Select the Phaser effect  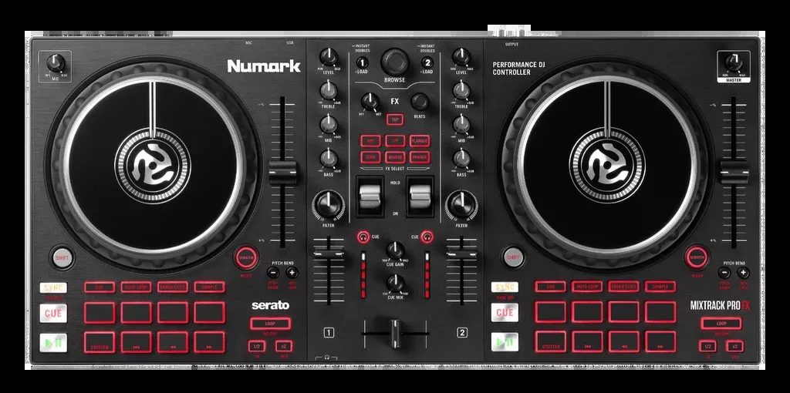point(420,157)
